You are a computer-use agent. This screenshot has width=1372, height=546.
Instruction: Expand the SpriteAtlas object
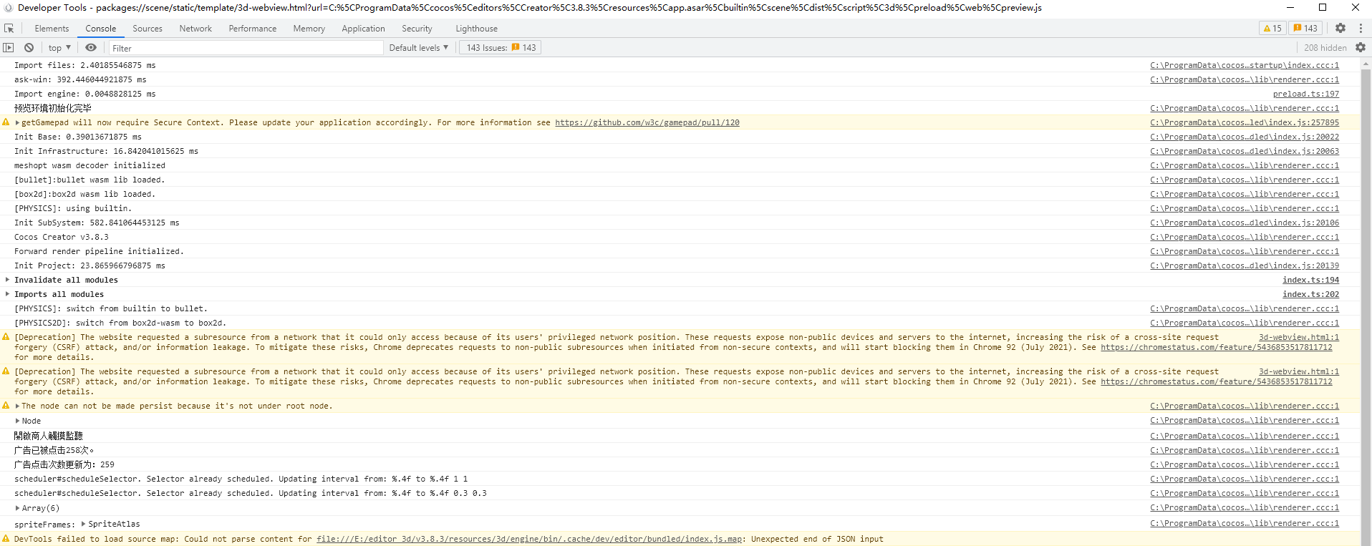[84, 524]
